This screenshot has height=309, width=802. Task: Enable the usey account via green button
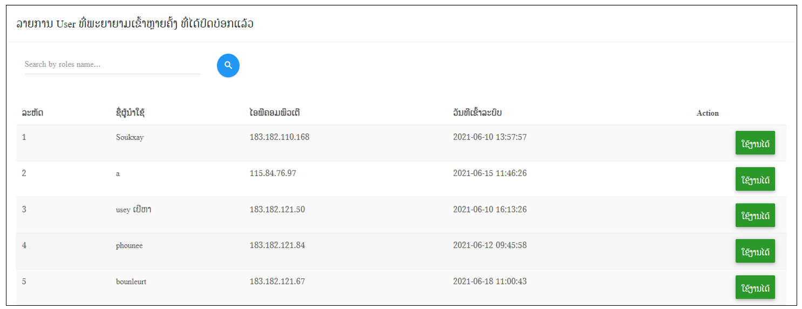click(x=755, y=215)
